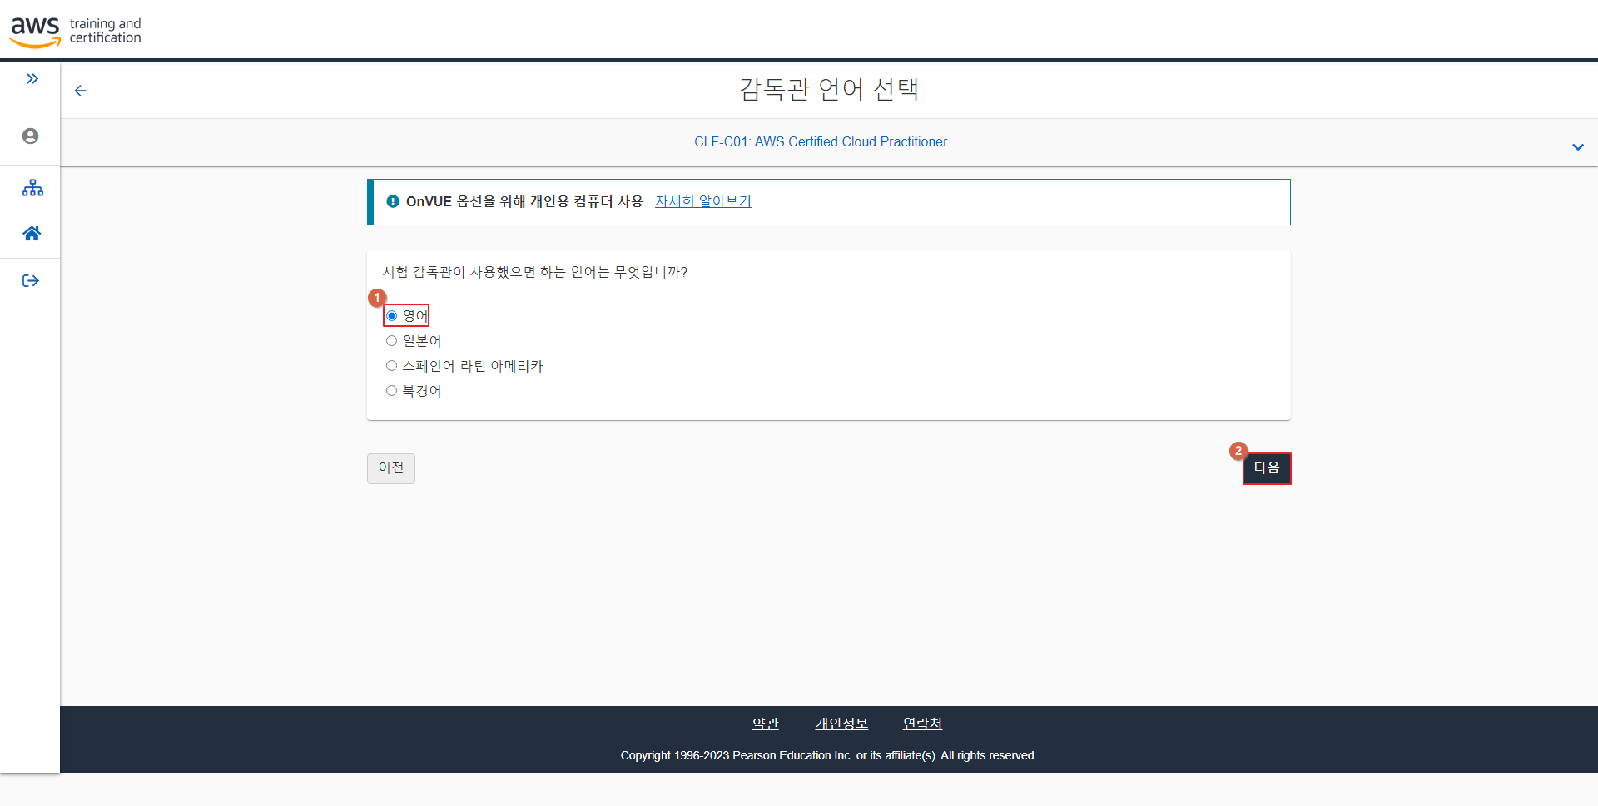This screenshot has width=1598, height=806.
Task: Open the user profile icon in sidebar
Action: [x=31, y=136]
